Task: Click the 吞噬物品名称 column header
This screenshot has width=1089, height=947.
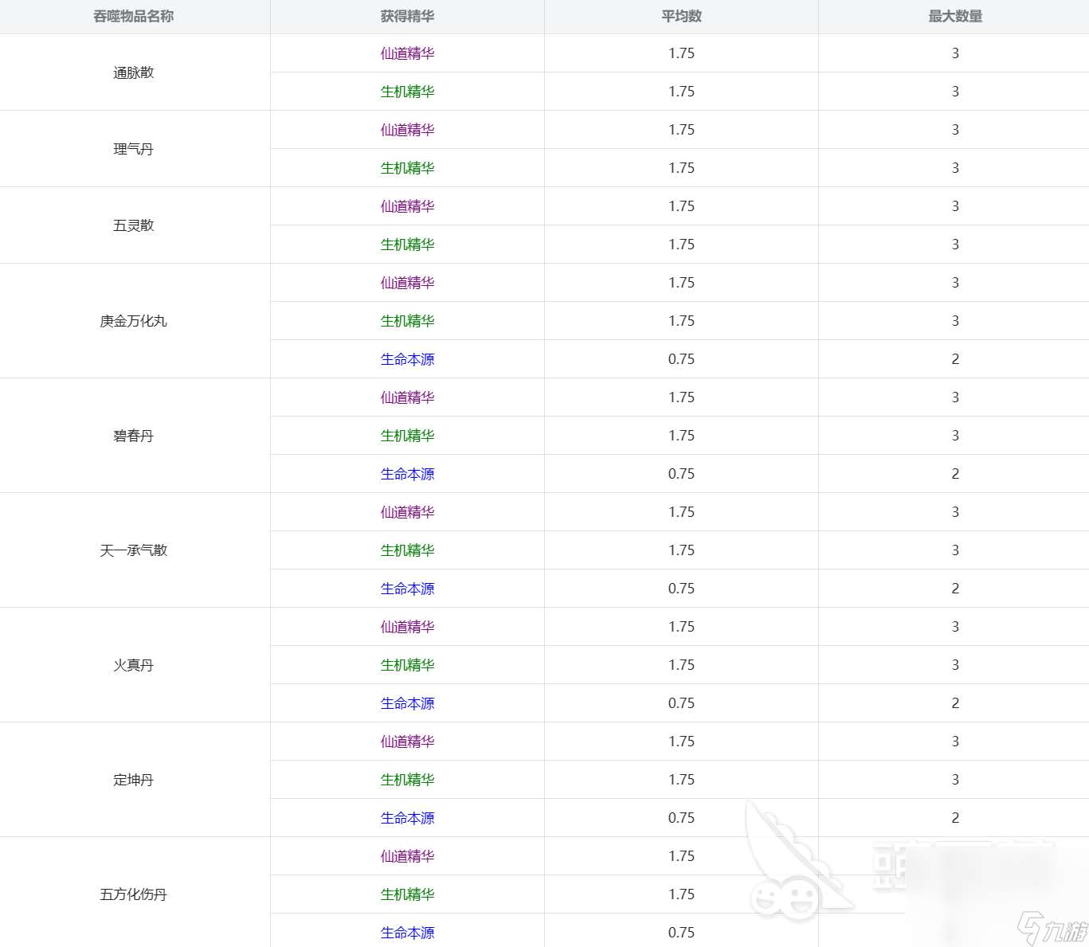Action: (x=134, y=17)
